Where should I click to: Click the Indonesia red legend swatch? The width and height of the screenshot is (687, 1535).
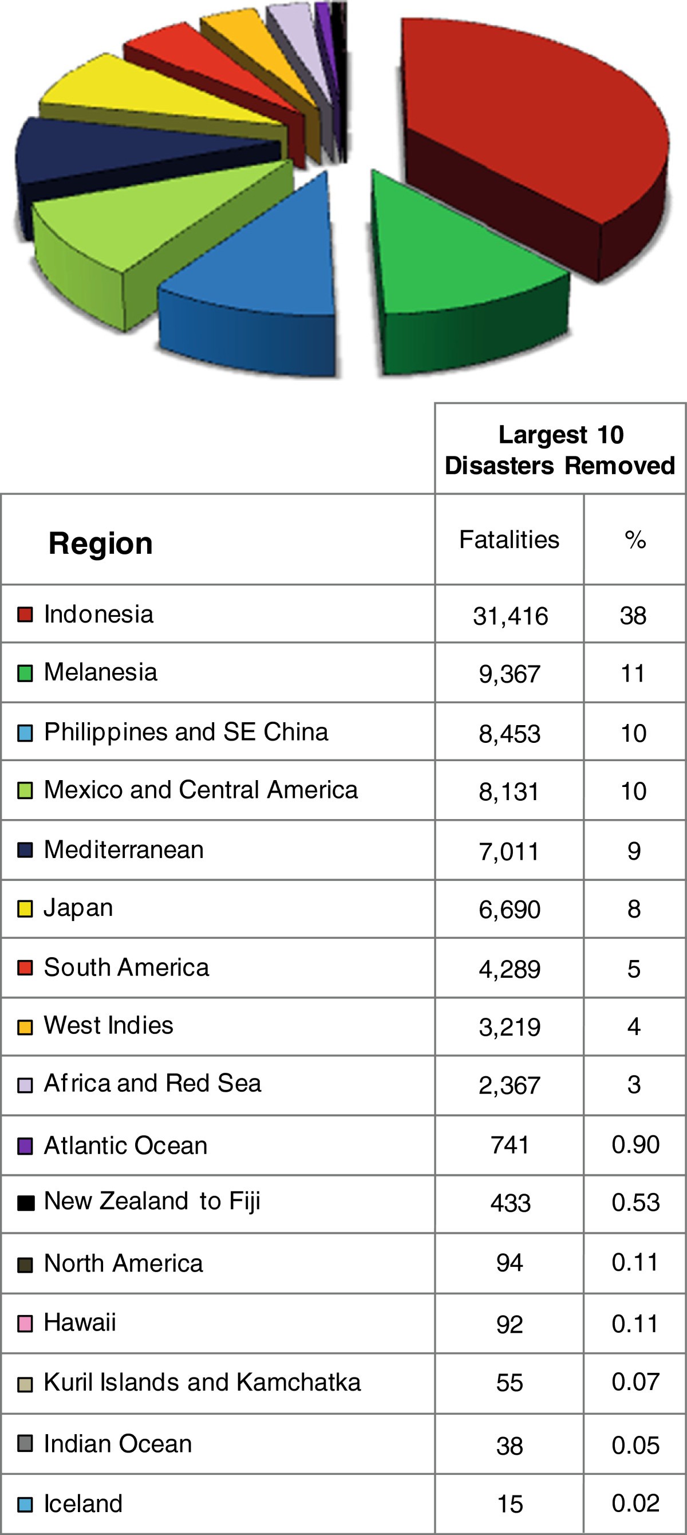point(25,615)
